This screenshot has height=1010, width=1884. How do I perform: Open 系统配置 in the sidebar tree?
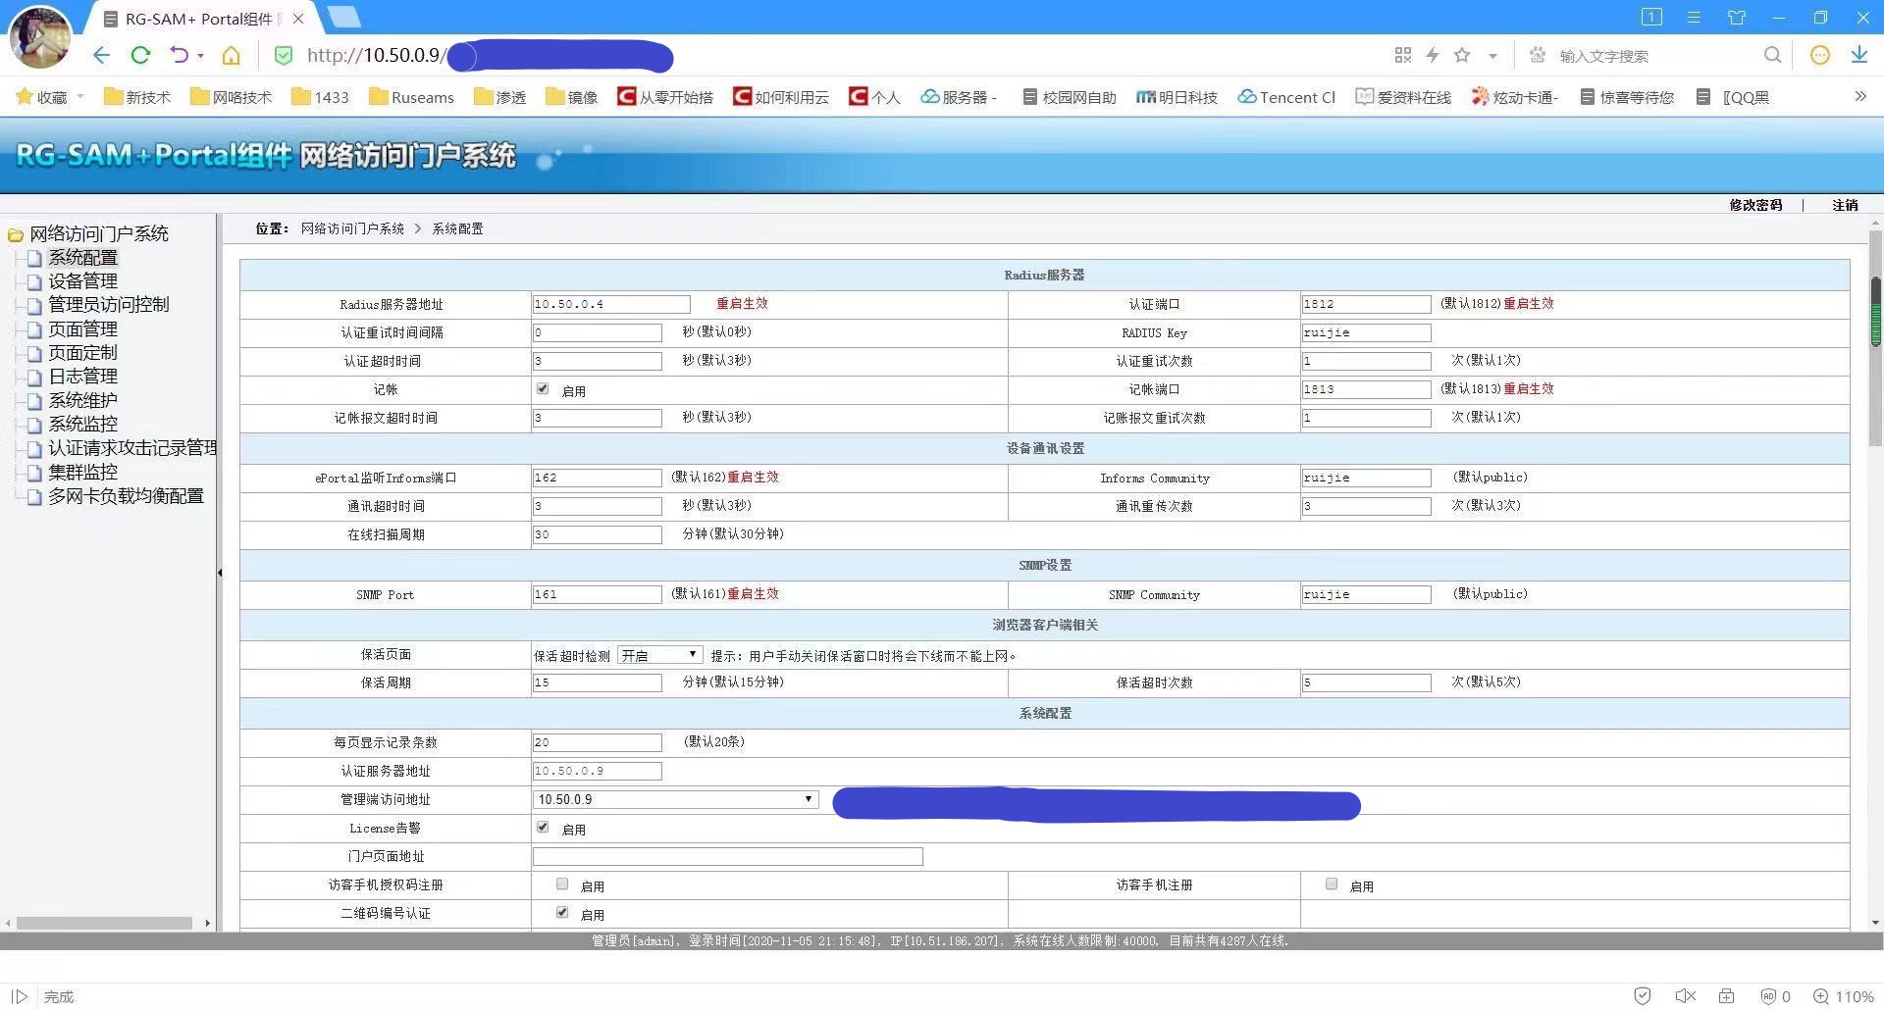82,257
